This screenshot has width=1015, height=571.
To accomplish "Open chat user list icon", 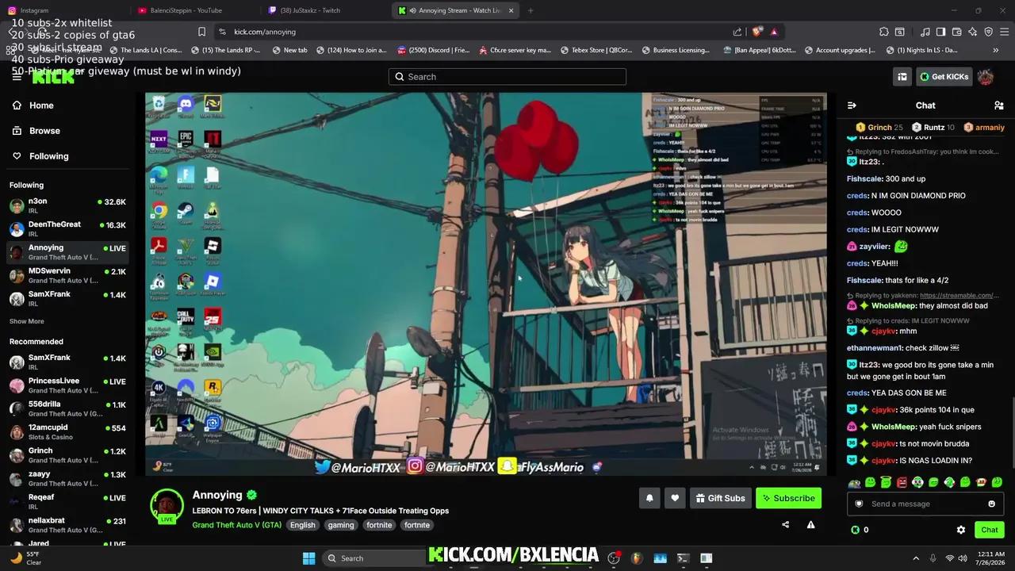I will pos(998,105).
